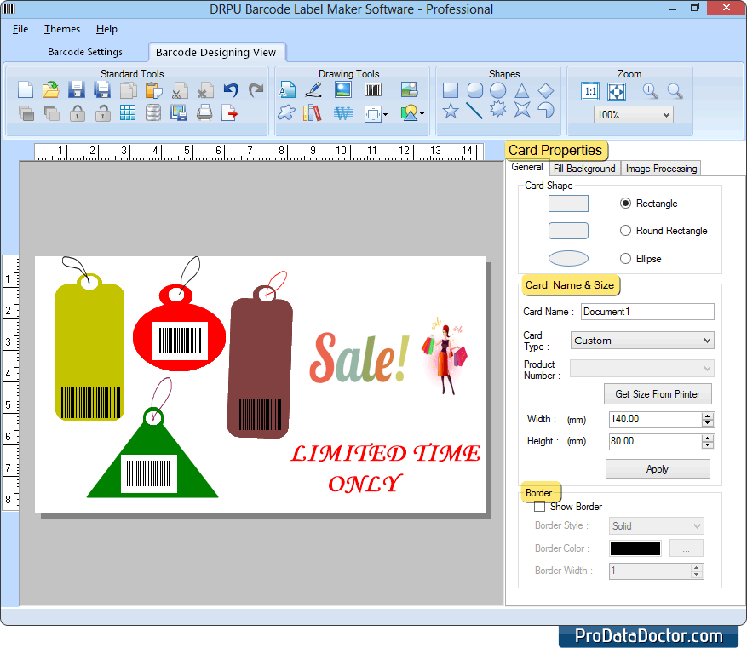Switch to the Image Processing tab
The width and height of the screenshot is (747, 648).
pos(661,169)
